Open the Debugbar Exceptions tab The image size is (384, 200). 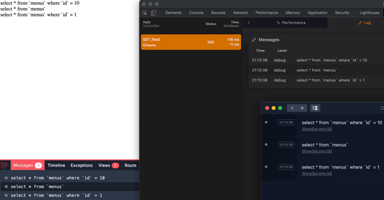click(82, 165)
